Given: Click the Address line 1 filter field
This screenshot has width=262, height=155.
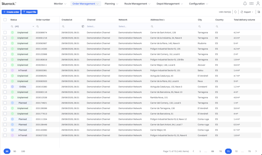Looking at the screenshot, I should (173, 27).
